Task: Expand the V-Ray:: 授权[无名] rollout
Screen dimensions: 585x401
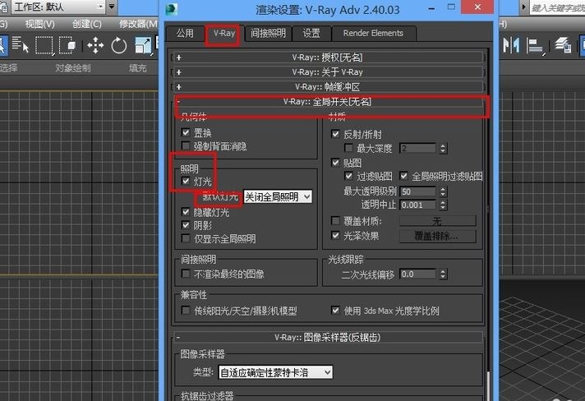Action: (328, 58)
